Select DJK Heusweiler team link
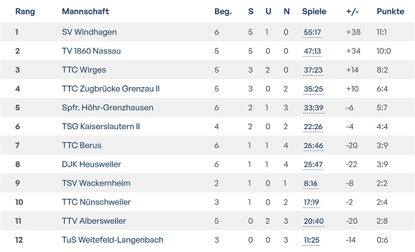Viewport: 415px width, 252px height. 91,164
